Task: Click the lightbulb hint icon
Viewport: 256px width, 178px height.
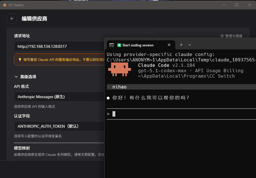Action: 20,60
